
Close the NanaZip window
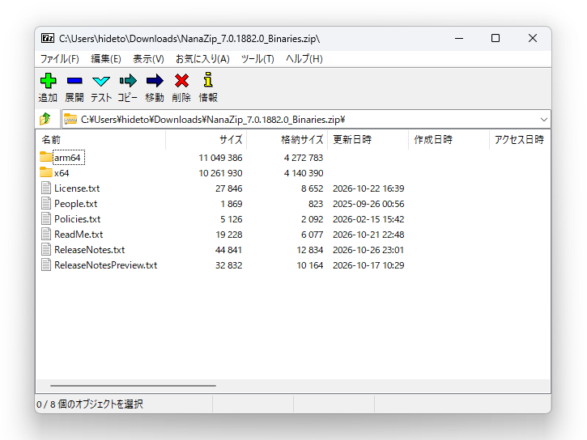click(x=532, y=38)
